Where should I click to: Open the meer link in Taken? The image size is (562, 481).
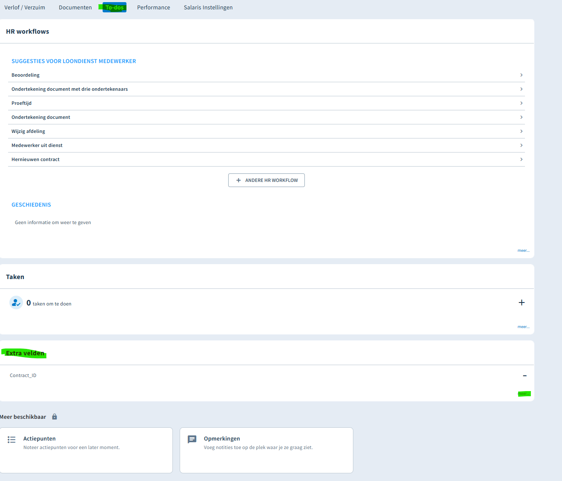click(524, 327)
